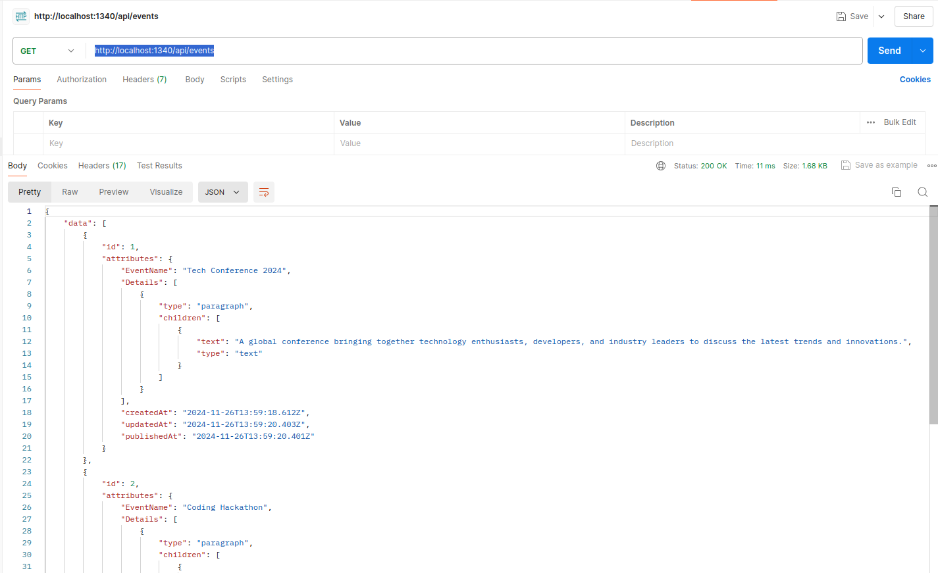Send the request

click(889, 50)
